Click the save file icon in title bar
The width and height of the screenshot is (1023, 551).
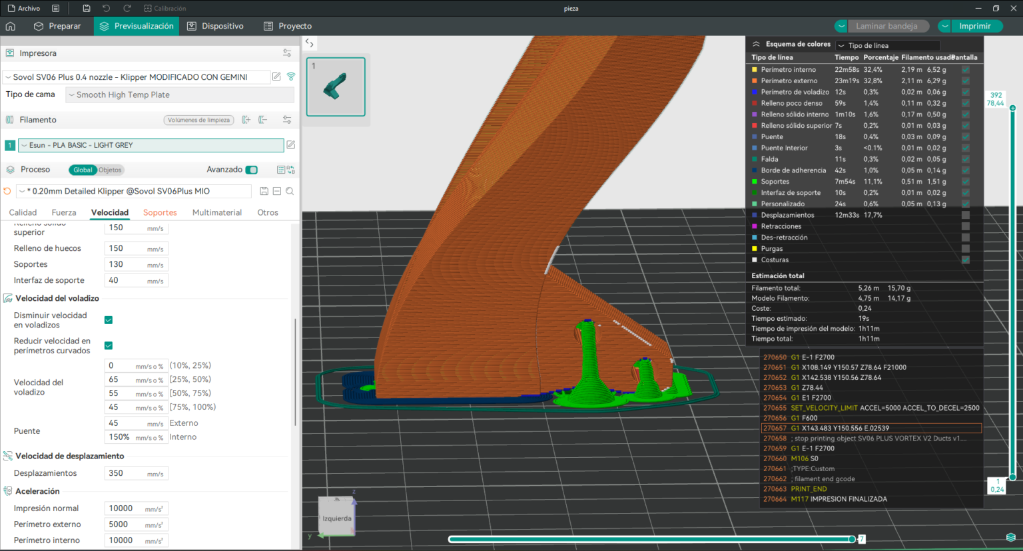87,8
